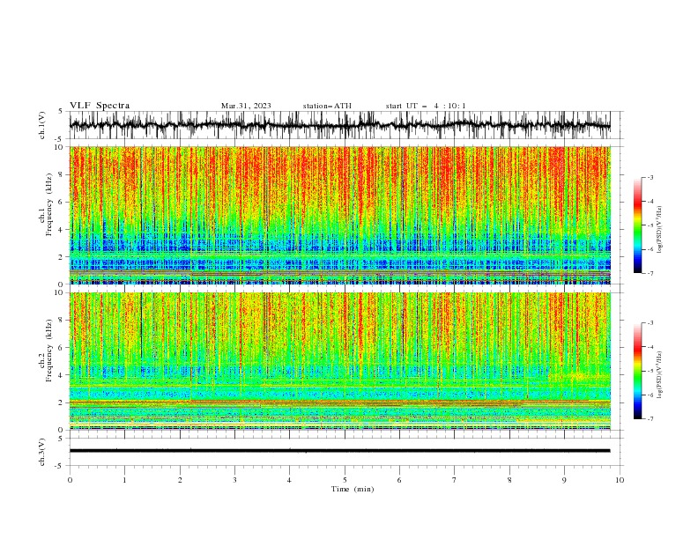Click time axis tick label "3"
Screen dimensions: 698x539
pyautogui.click(x=234, y=480)
